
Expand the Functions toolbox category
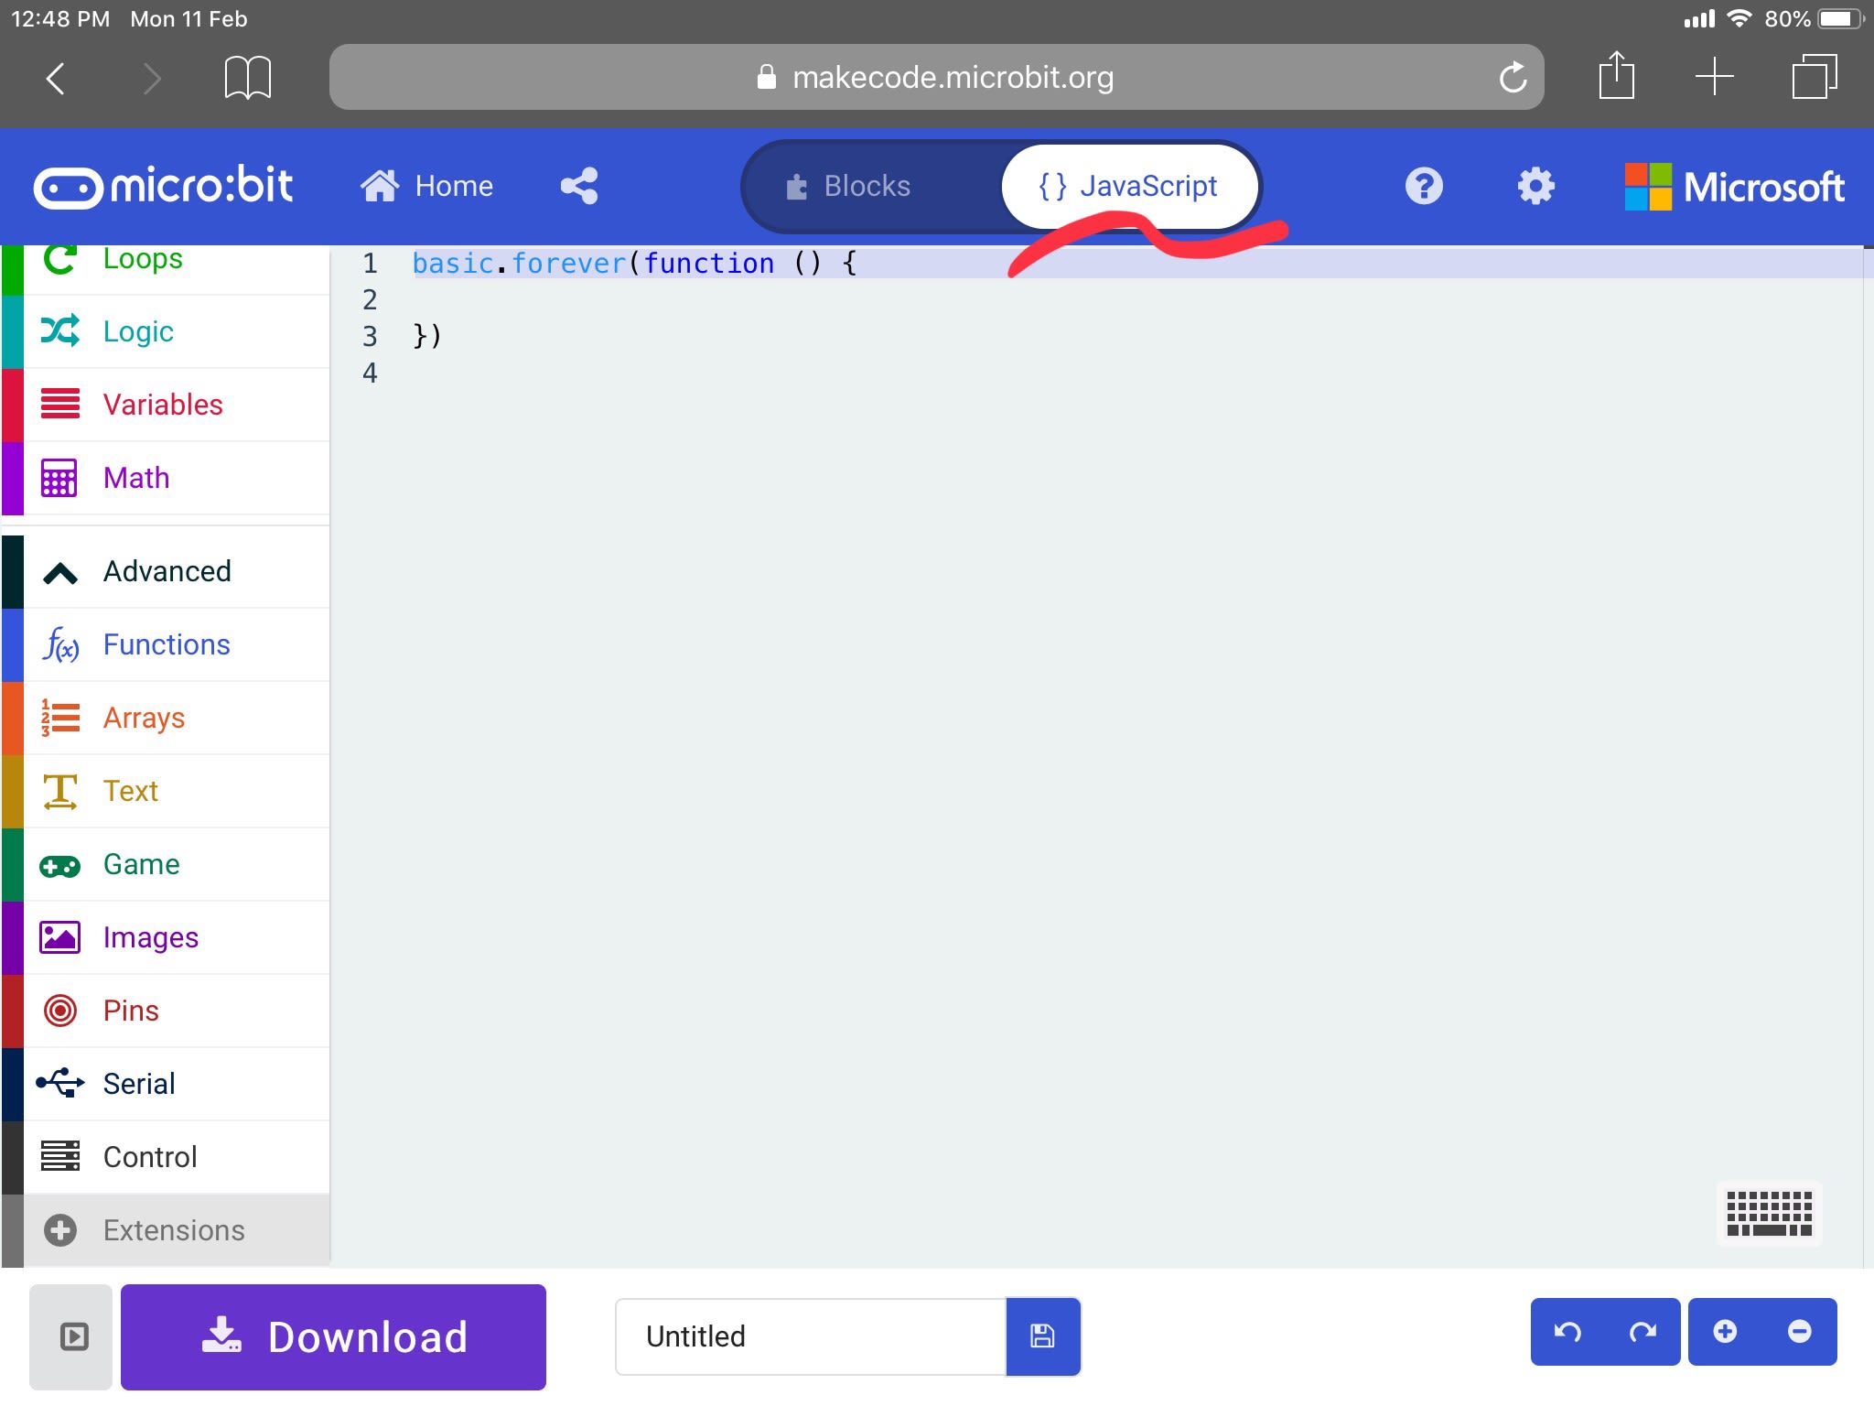pyautogui.click(x=167, y=645)
